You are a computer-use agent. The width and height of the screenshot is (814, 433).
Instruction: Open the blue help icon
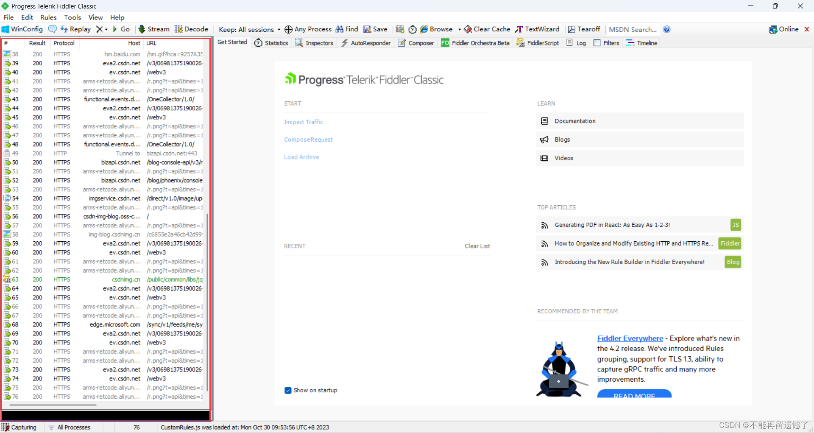pos(666,29)
